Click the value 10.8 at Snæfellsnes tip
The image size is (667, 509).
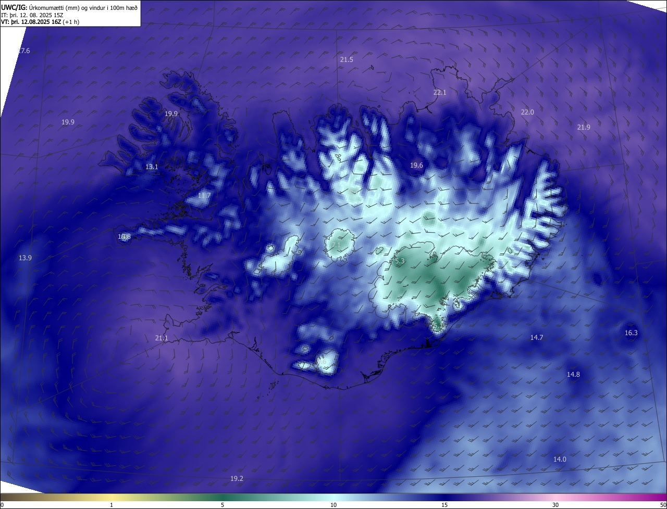pos(124,237)
